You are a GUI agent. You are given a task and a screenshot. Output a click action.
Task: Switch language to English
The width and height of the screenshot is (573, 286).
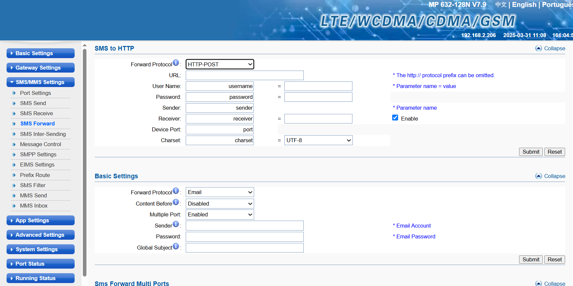[524, 5]
